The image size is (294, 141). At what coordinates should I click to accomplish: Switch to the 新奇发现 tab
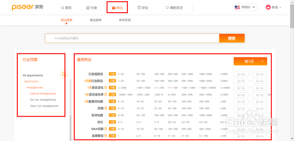tap(125, 20)
